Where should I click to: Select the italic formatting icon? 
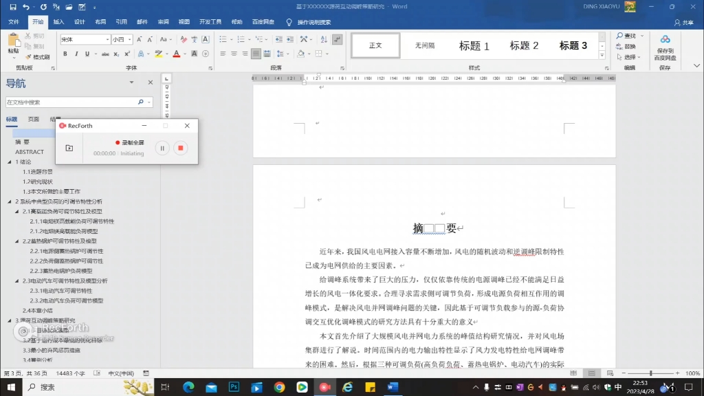click(x=76, y=54)
